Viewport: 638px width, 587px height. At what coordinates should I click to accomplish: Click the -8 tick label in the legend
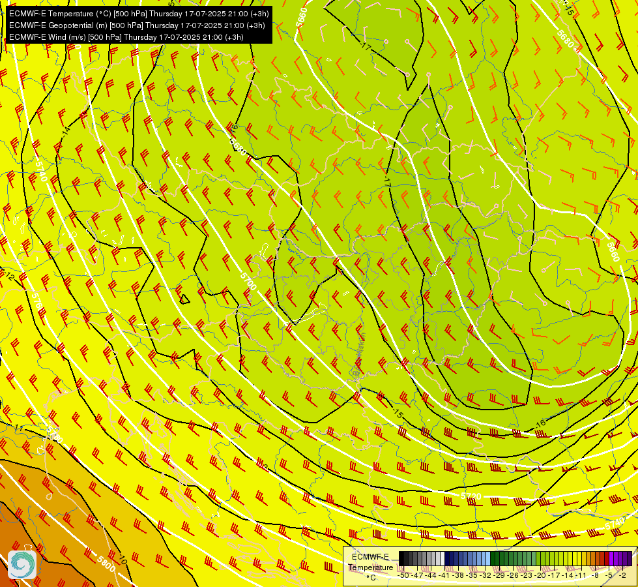pos(595,576)
